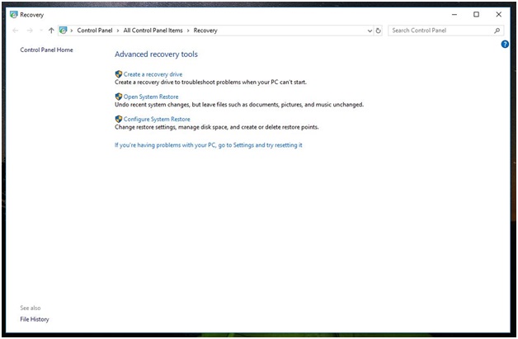This screenshot has width=518, height=339.
Task: Go back with the back arrow
Action: click(15, 31)
